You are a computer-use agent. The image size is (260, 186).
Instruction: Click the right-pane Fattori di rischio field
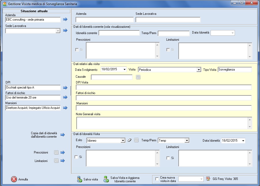(x=164, y=98)
